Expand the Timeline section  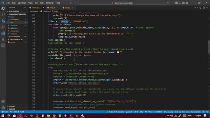17,109
